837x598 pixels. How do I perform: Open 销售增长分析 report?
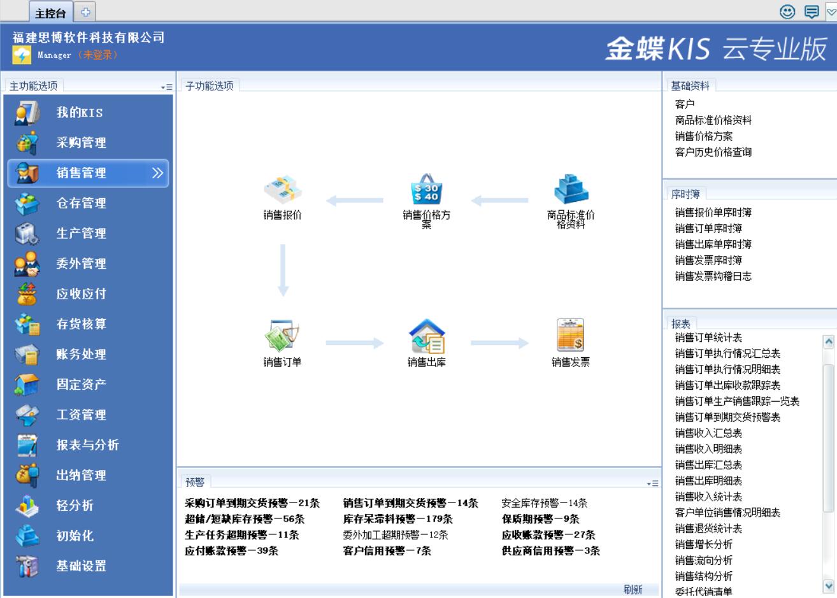(704, 545)
